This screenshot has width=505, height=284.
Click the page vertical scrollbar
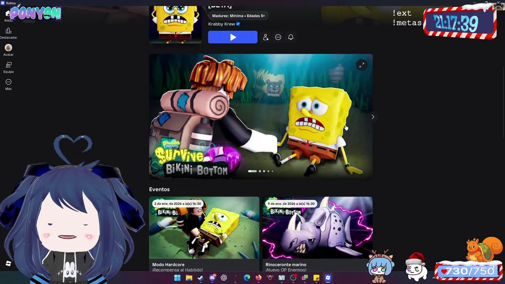503,103
